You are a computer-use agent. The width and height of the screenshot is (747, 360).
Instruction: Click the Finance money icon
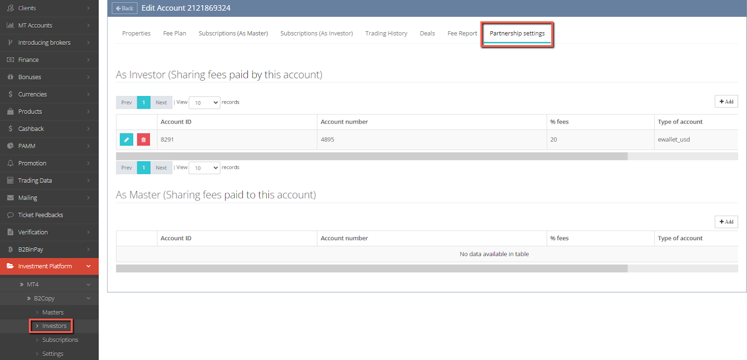pyautogui.click(x=10, y=60)
